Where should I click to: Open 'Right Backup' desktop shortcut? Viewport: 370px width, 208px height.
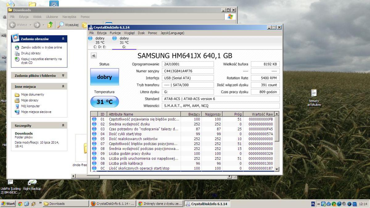(32, 185)
